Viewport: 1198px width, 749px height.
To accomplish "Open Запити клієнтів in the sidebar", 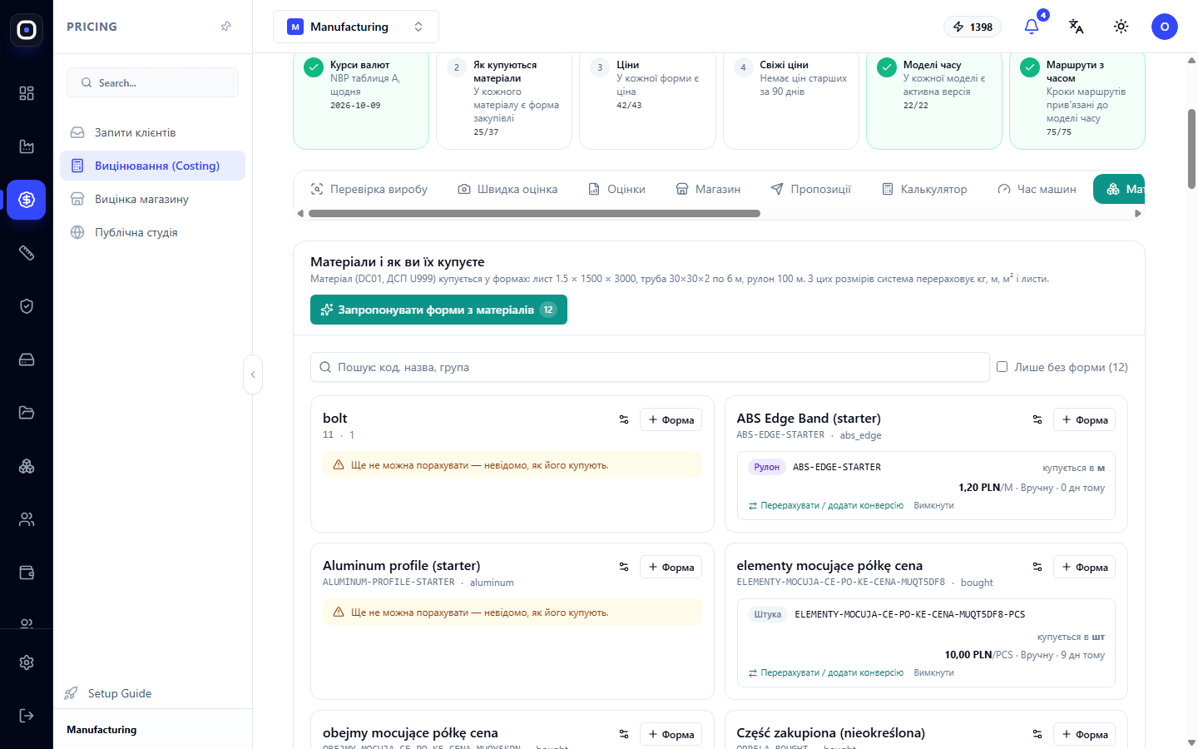I will 152,132.
